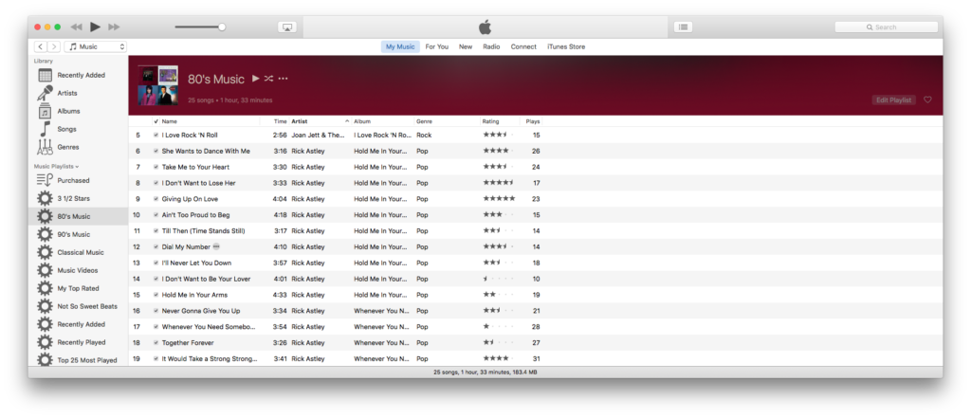971x418 pixels.
Task: Love the playlist with the heart icon
Action: click(x=927, y=100)
